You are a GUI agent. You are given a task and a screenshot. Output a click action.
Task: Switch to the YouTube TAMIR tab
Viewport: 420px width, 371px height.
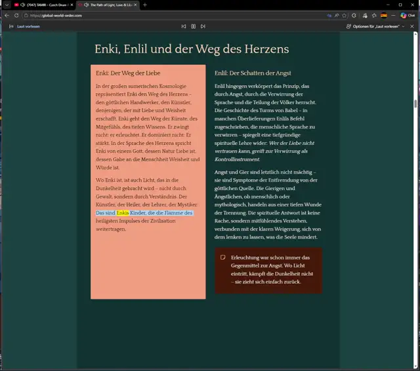[x=43, y=5]
